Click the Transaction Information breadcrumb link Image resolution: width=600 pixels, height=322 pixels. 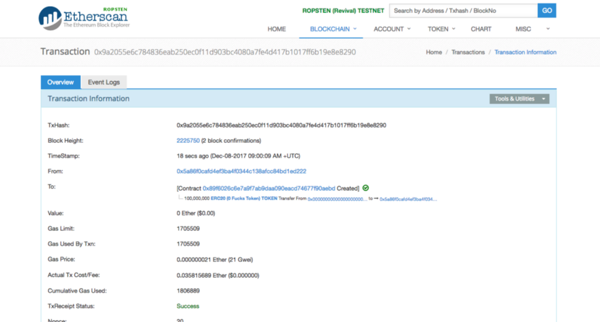[x=525, y=52]
